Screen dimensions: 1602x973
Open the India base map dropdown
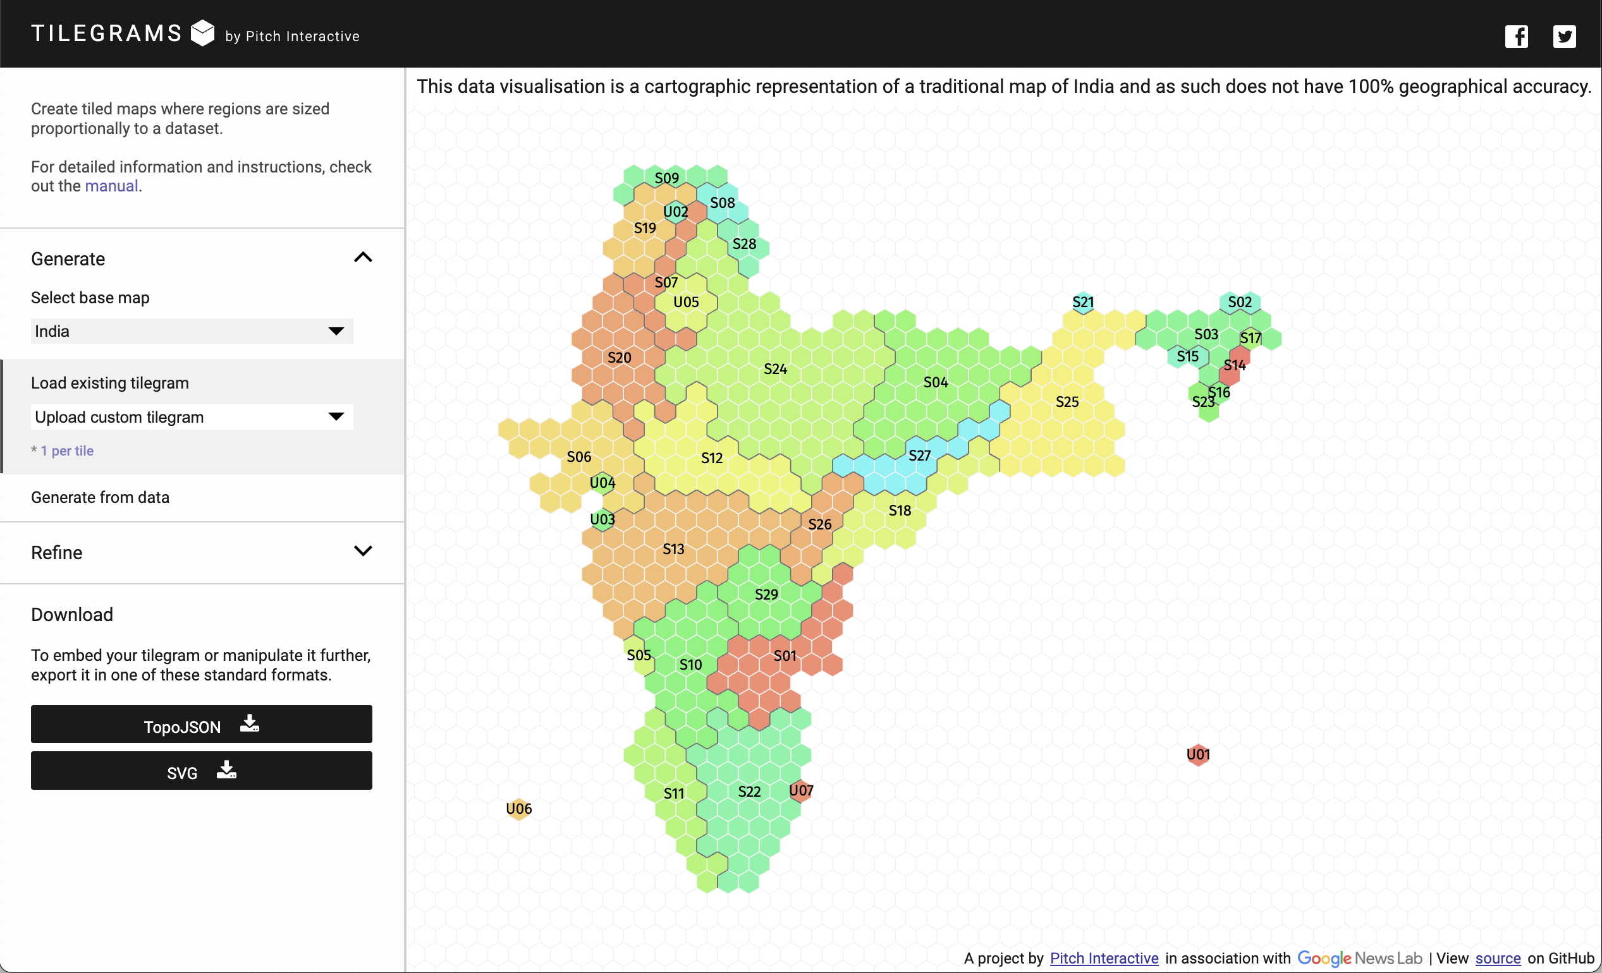click(x=192, y=332)
